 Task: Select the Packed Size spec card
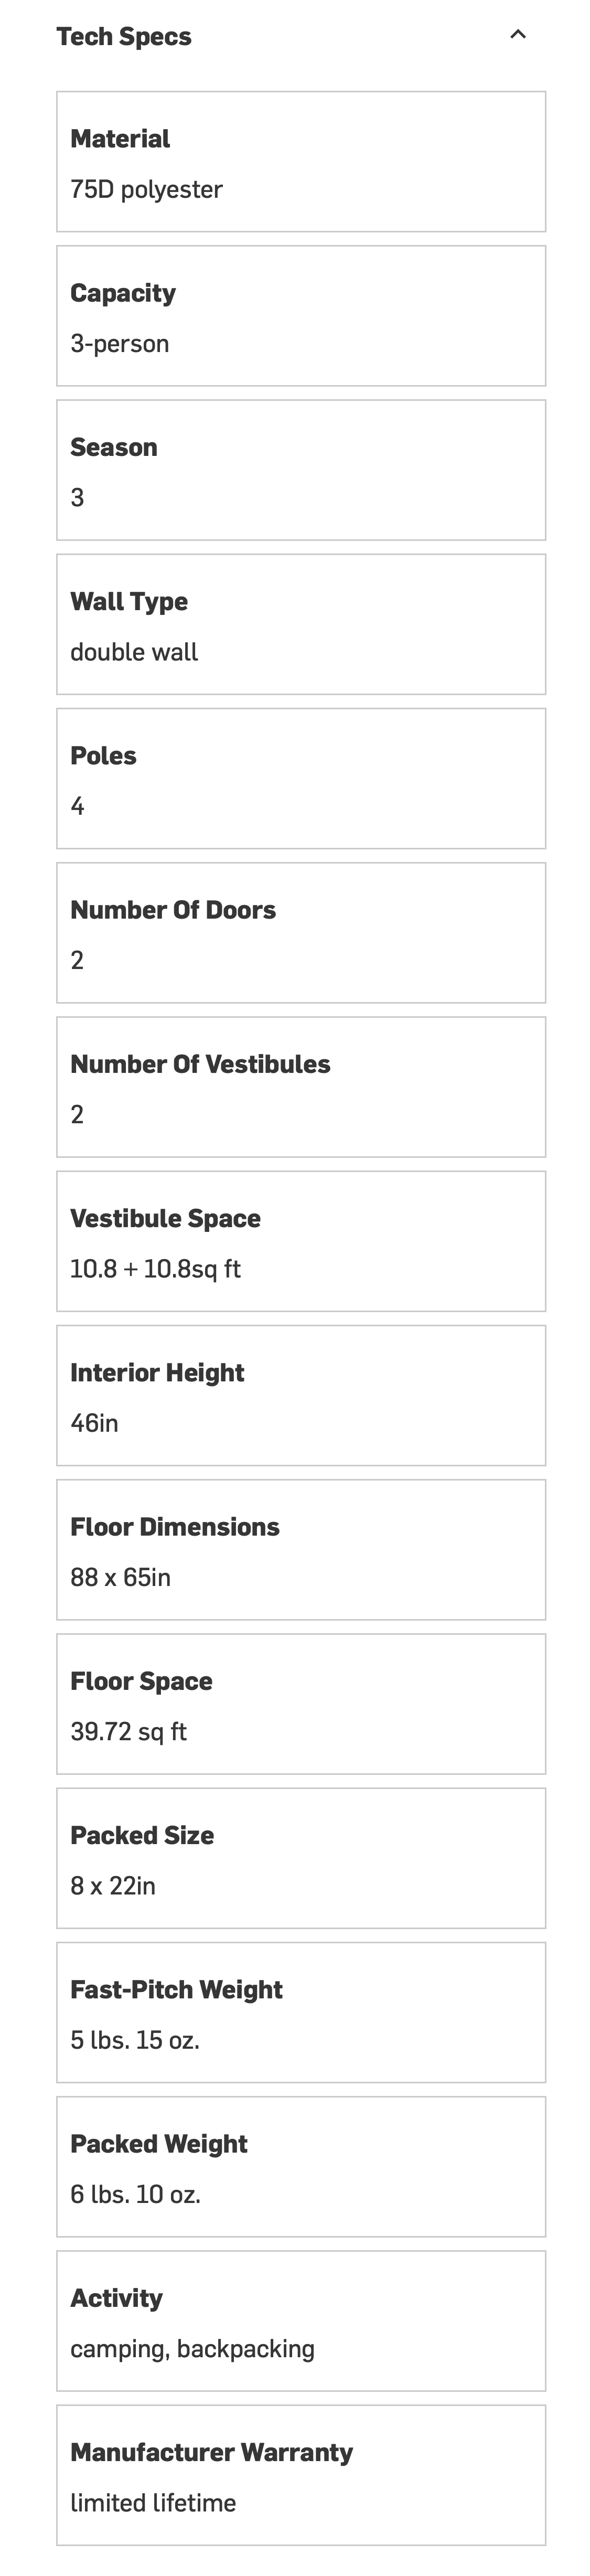click(x=300, y=1857)
